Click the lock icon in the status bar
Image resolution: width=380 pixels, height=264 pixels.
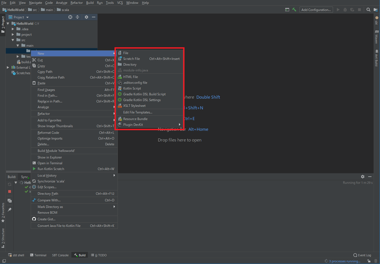click(369, 261)
